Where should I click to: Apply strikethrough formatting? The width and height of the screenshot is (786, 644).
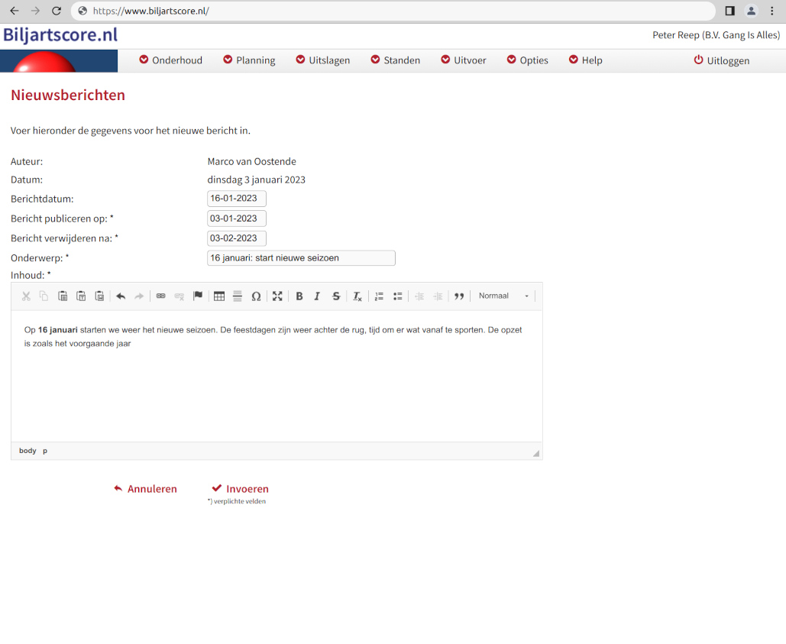[336, 296]
